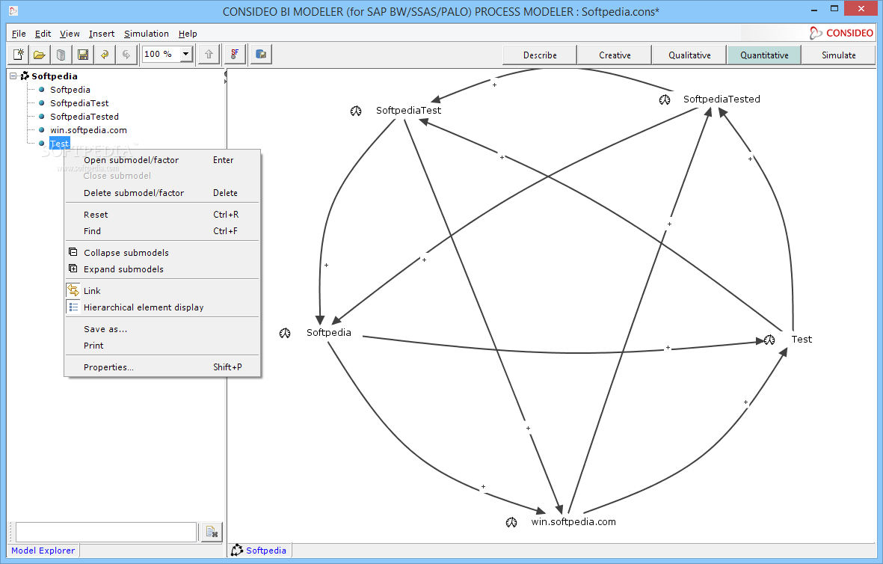Select Reset in the context menu
Viewport: 883px width, 564px height.
[x=162, y=215]
